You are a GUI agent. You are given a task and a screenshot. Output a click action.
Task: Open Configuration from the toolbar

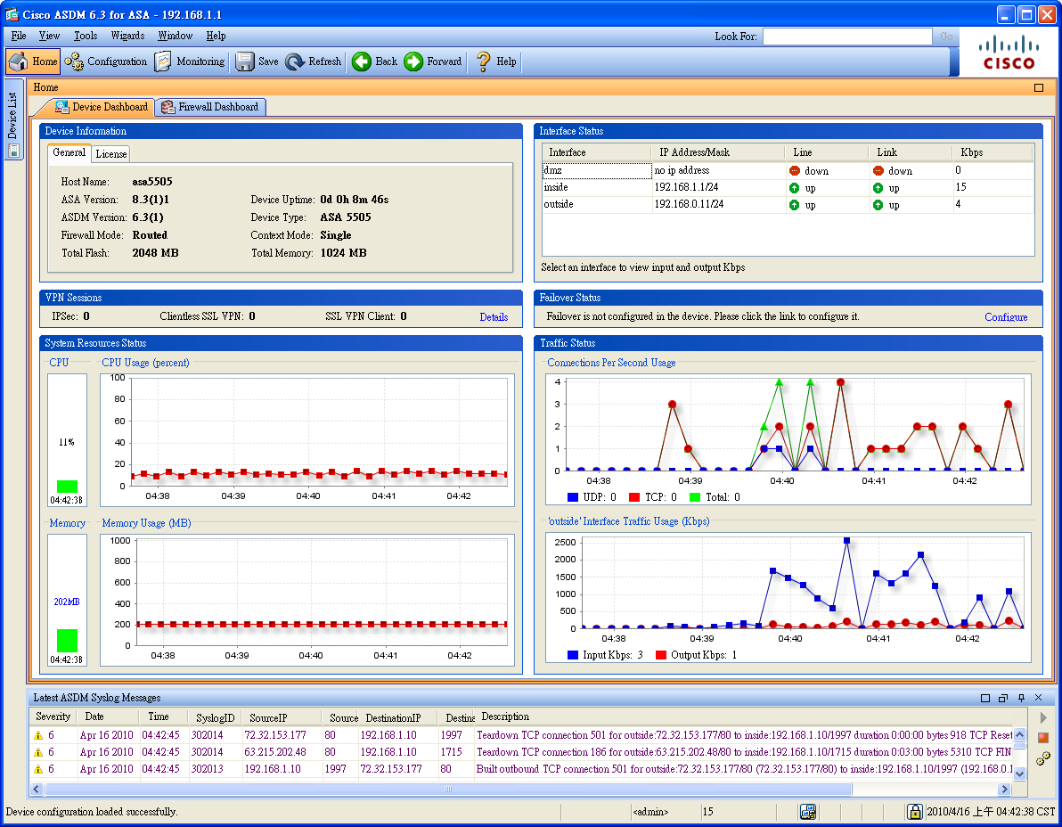click(x=106, y=61)
